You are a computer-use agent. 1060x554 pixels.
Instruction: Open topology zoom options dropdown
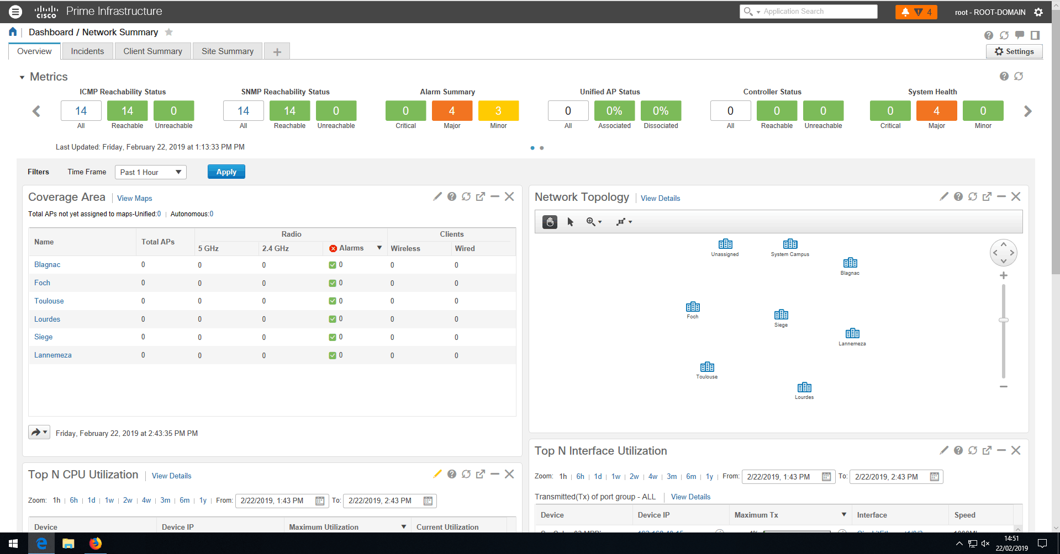pyautogui.click(x=594, y=222)
